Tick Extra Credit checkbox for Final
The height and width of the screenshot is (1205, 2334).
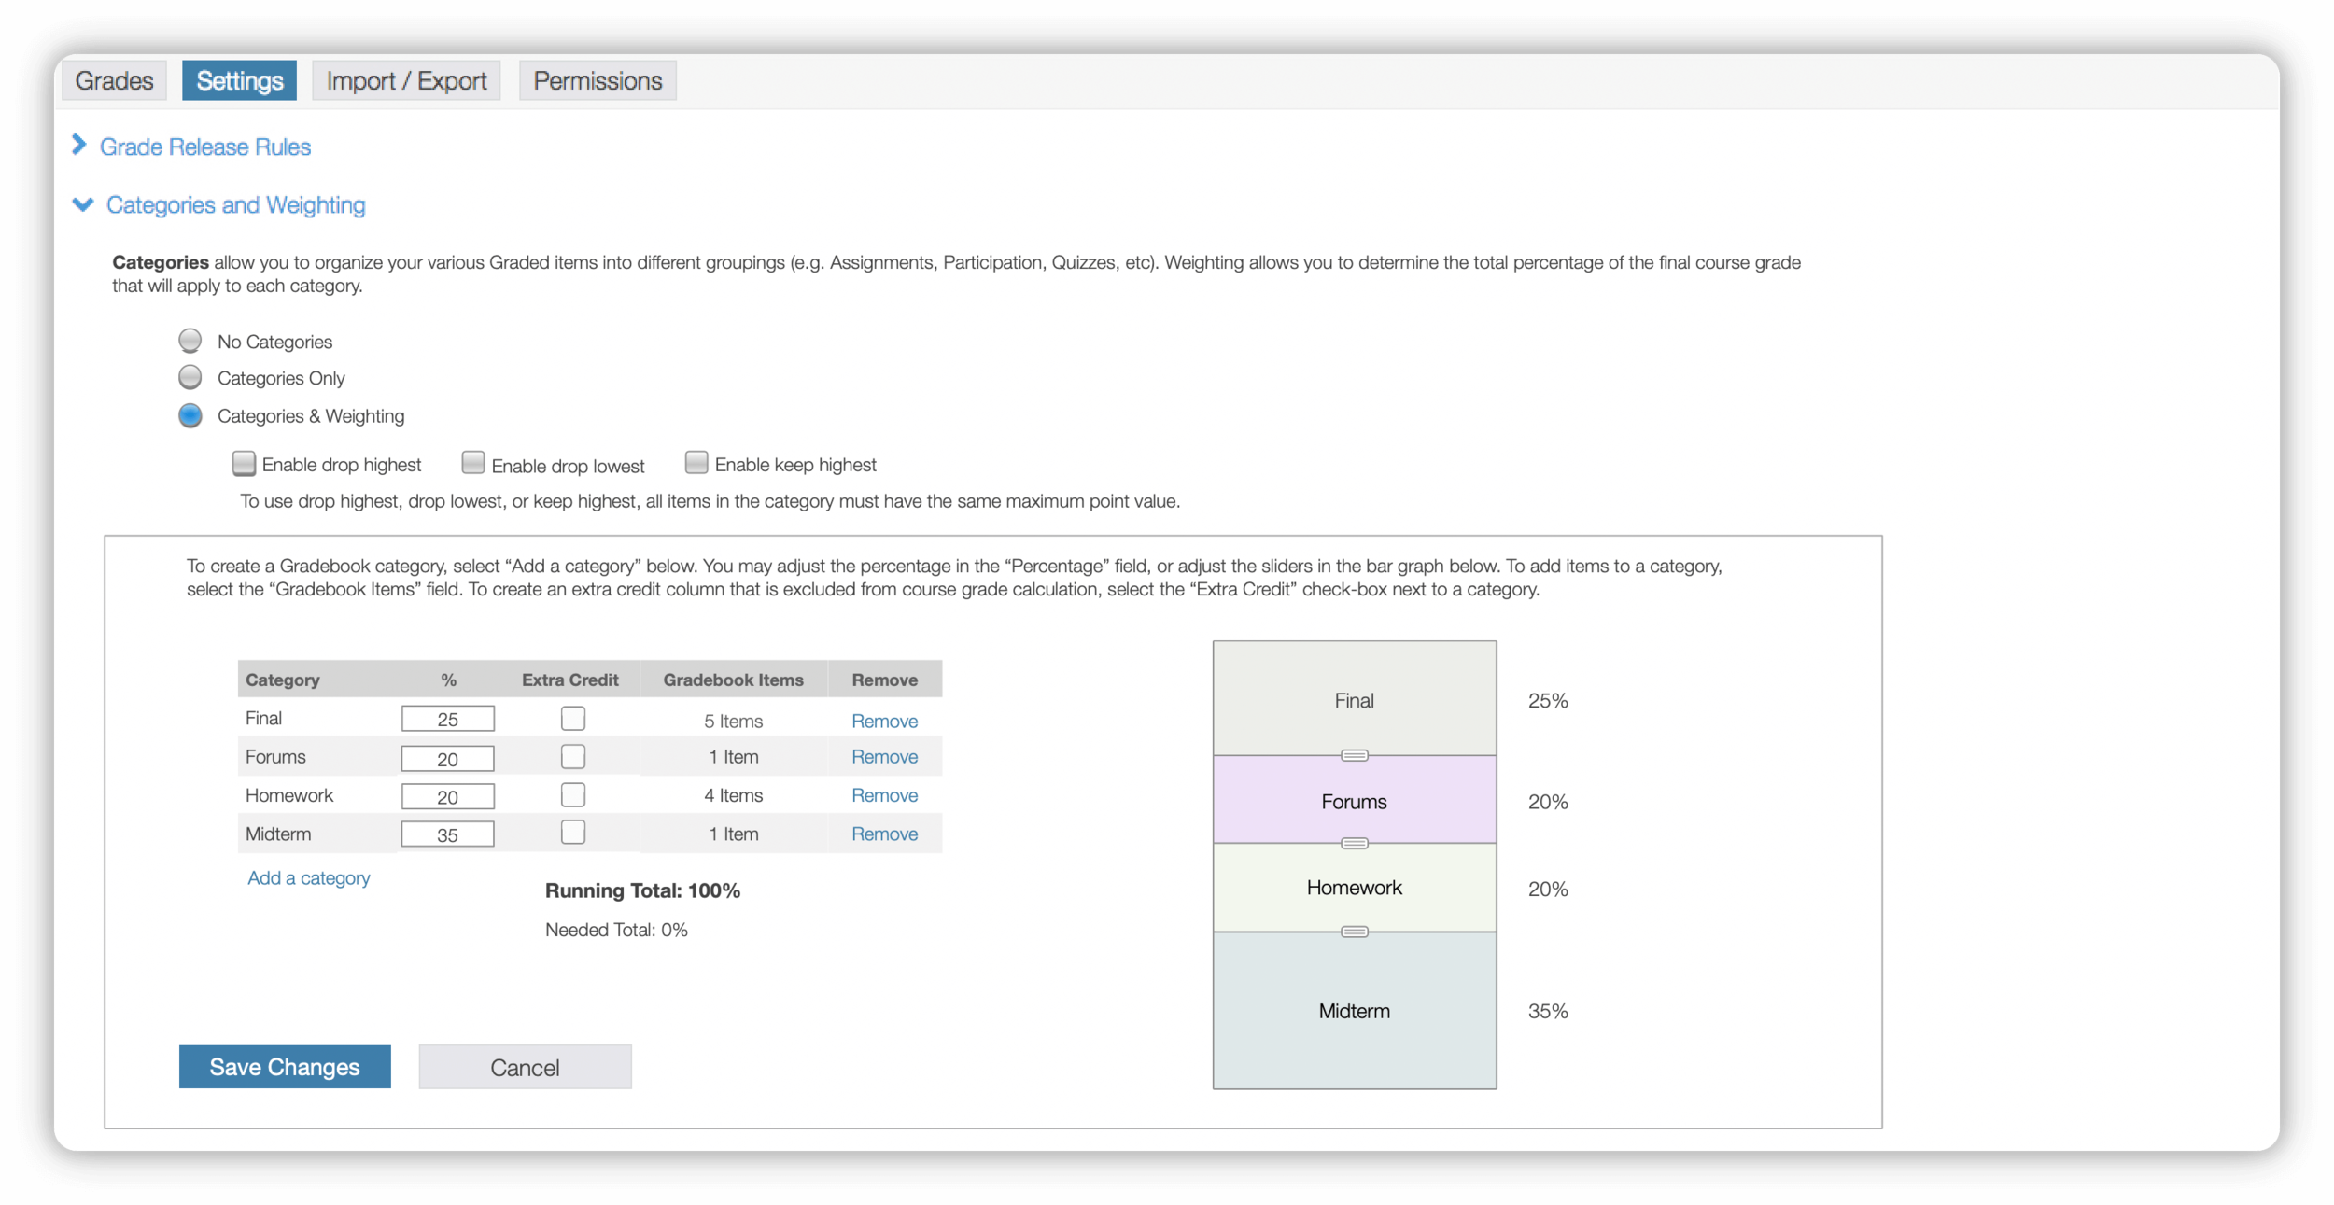573,718
